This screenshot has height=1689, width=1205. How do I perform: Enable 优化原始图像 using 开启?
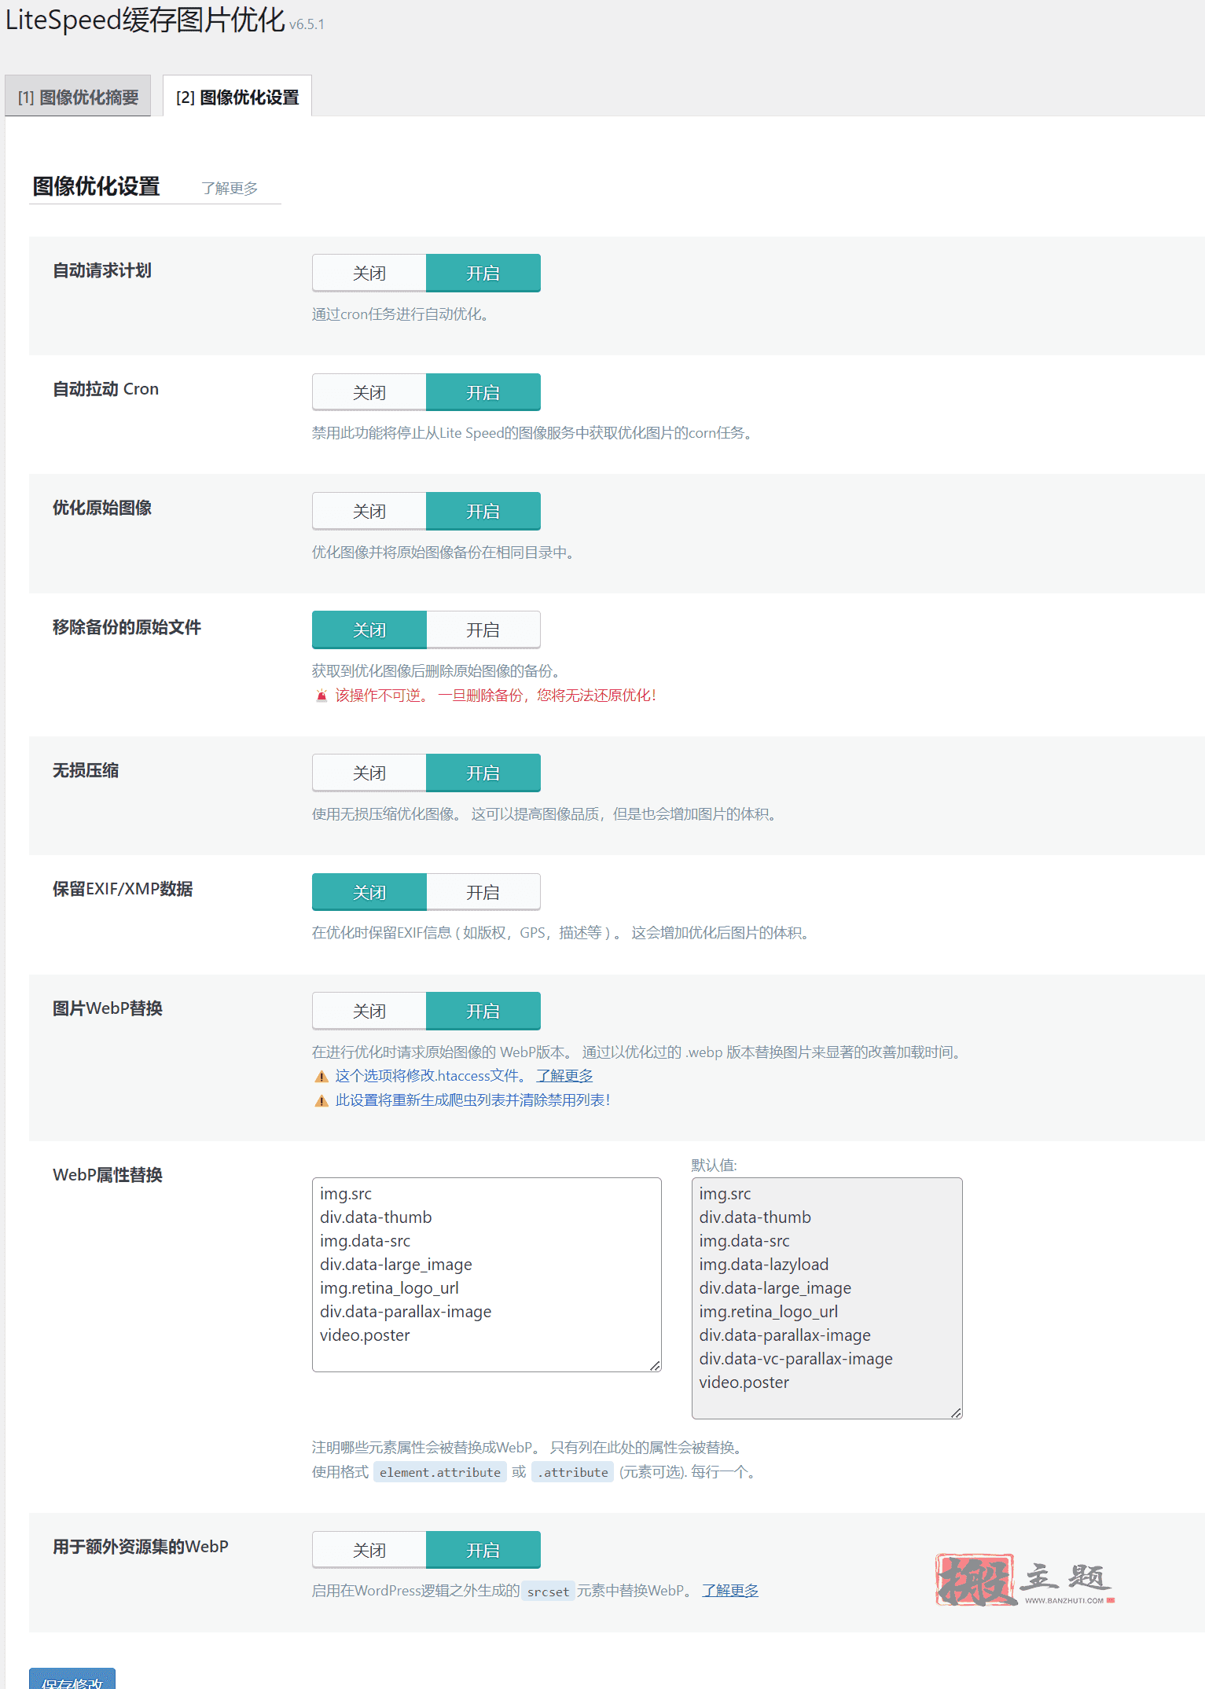[x=483, y=511]
